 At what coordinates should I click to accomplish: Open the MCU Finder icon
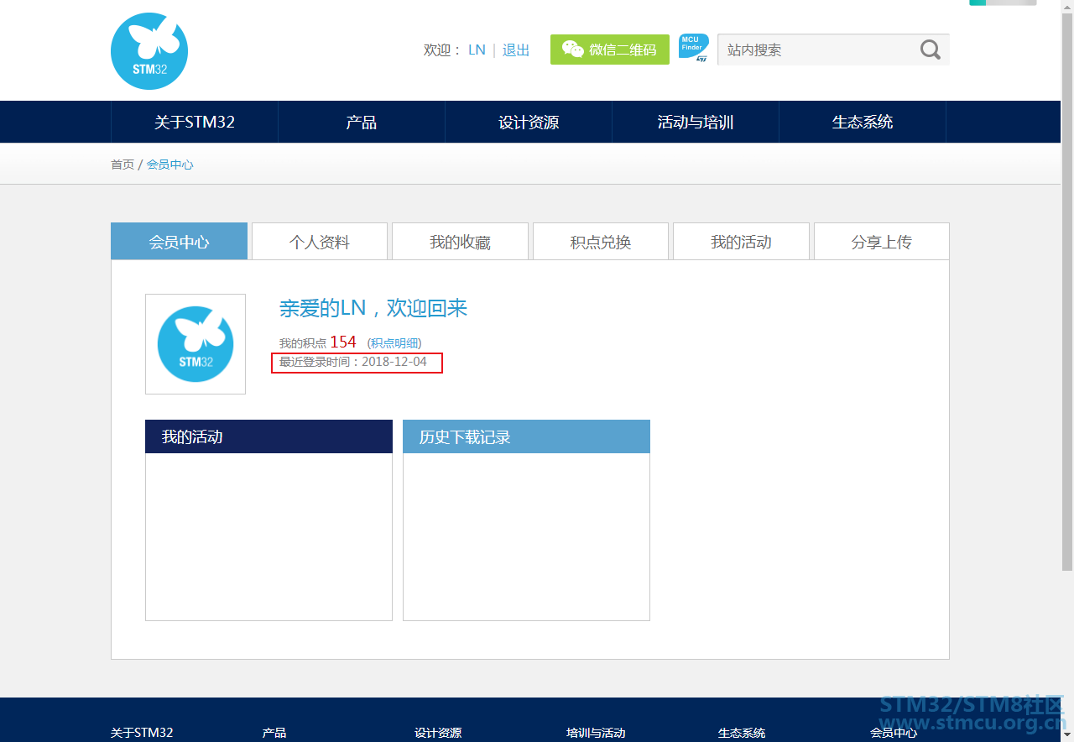pyautogui.click(x=693, y=49)
